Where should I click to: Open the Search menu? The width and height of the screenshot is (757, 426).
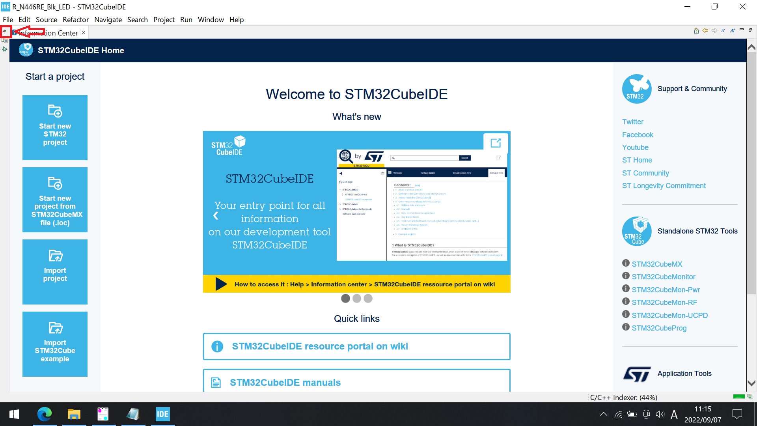coord(138,20)
